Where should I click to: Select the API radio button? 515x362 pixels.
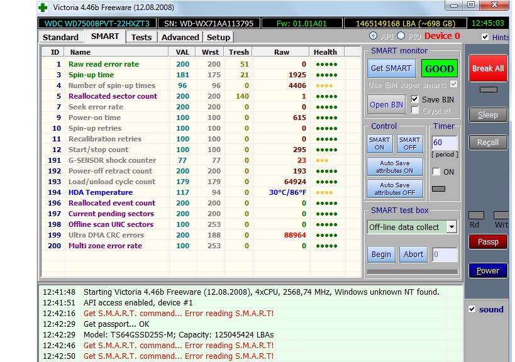click(x=373, y=36)
